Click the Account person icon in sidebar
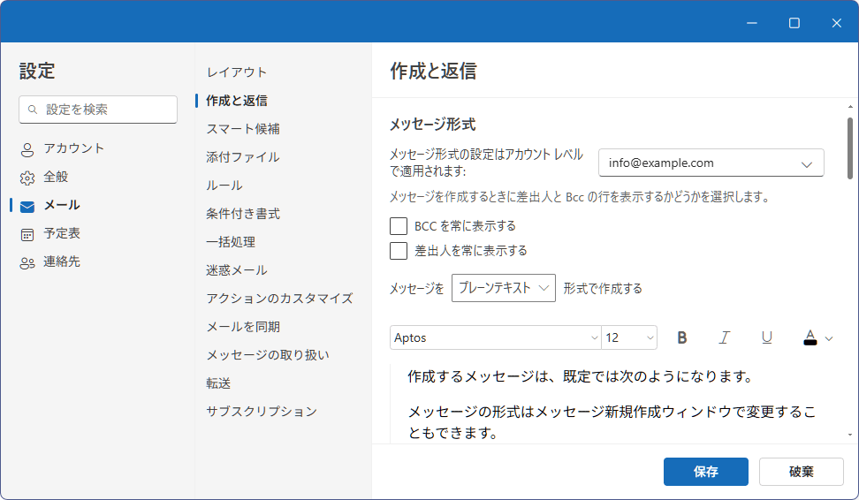 point(27,149)
